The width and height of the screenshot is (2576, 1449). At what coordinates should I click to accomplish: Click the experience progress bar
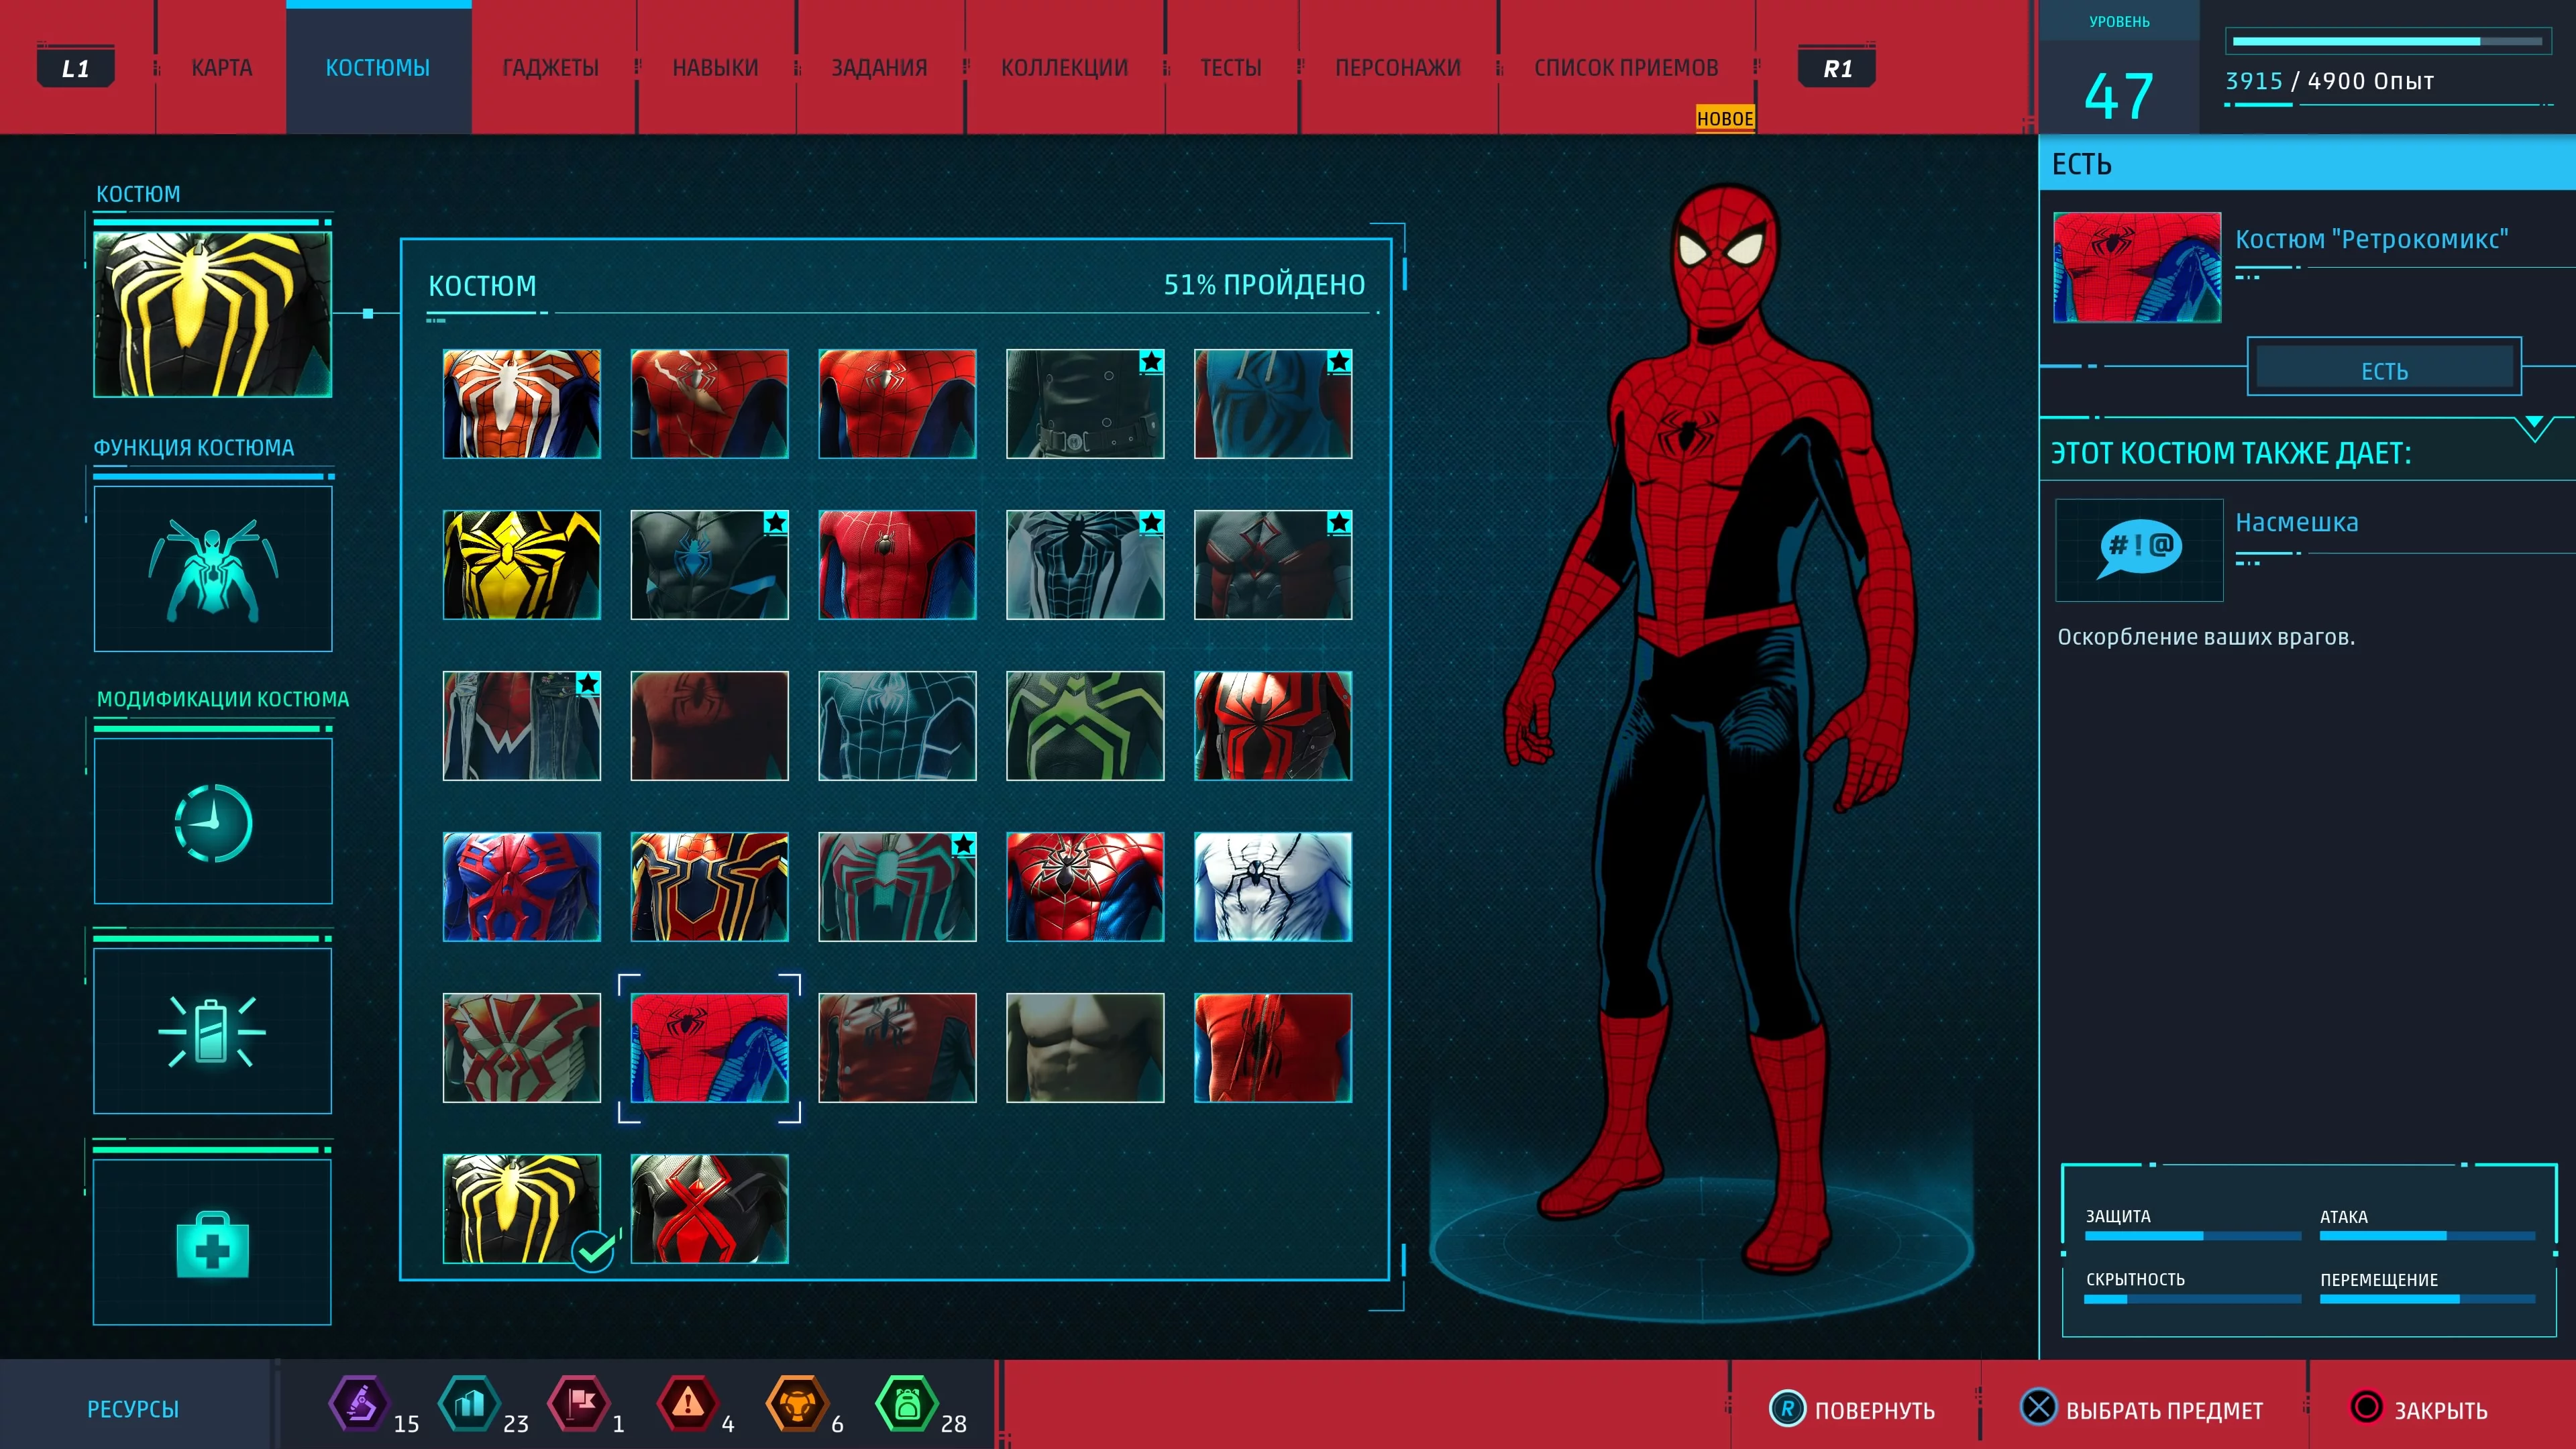click(2387, 41)
